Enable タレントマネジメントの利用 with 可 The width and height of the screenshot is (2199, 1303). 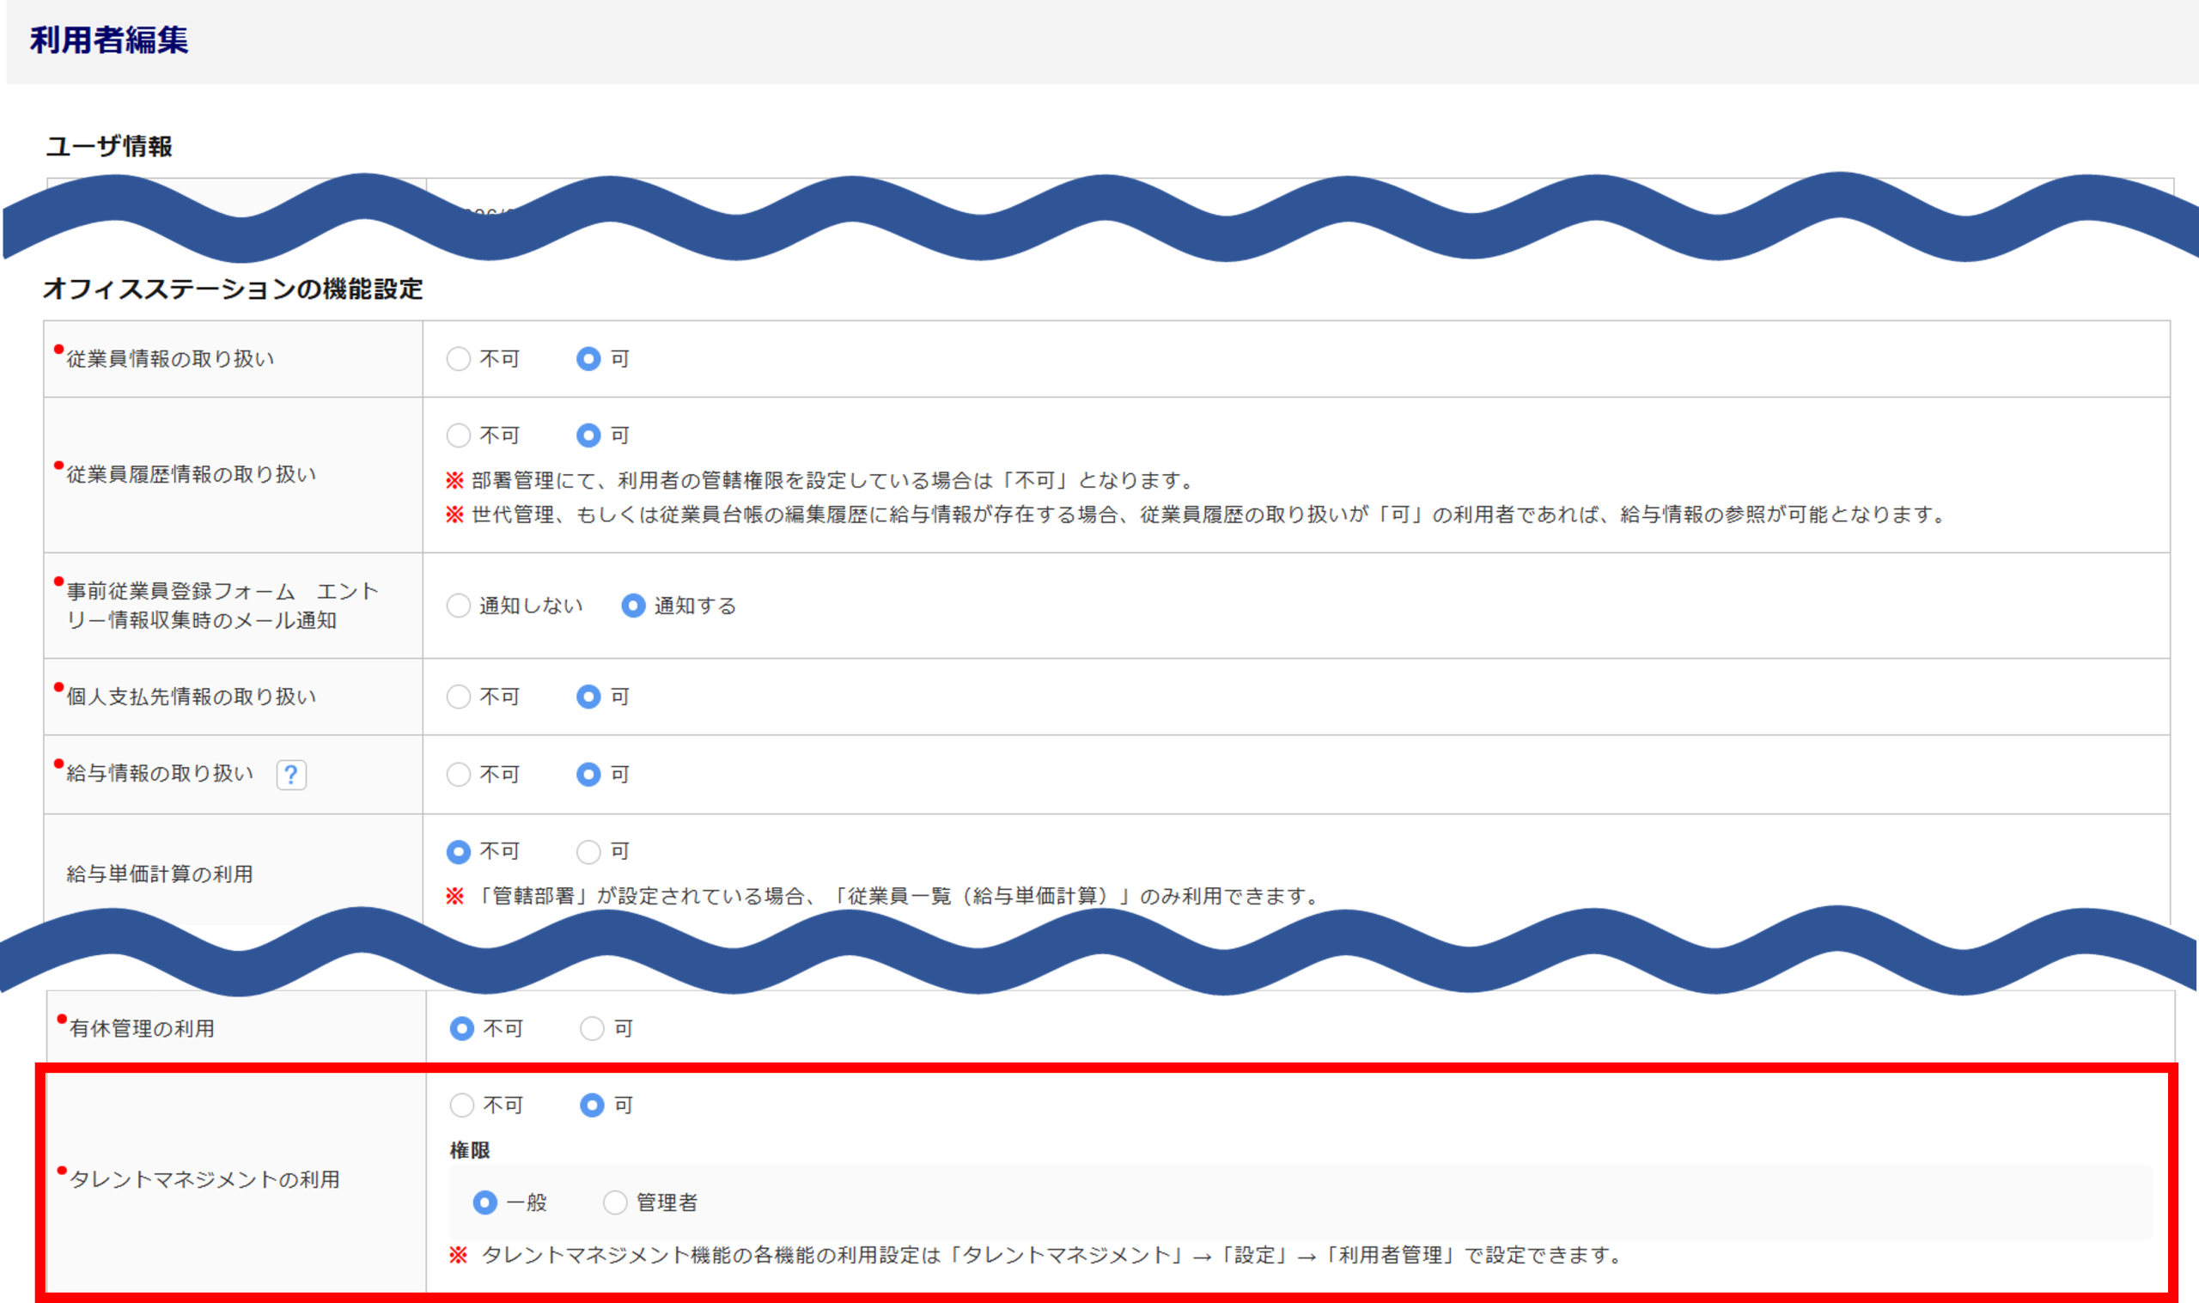pyautogui.click(x=592, y=1105)
